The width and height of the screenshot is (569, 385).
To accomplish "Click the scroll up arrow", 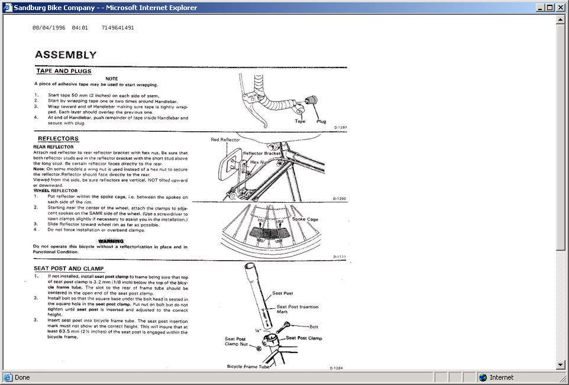I will point(561,20).
